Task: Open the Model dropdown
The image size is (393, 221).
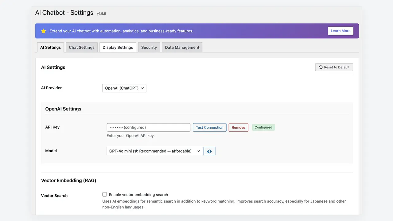Action: tap(154, 151)
